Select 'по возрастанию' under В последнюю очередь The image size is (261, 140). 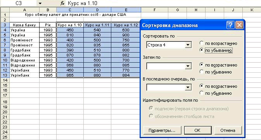click(202, 86)
